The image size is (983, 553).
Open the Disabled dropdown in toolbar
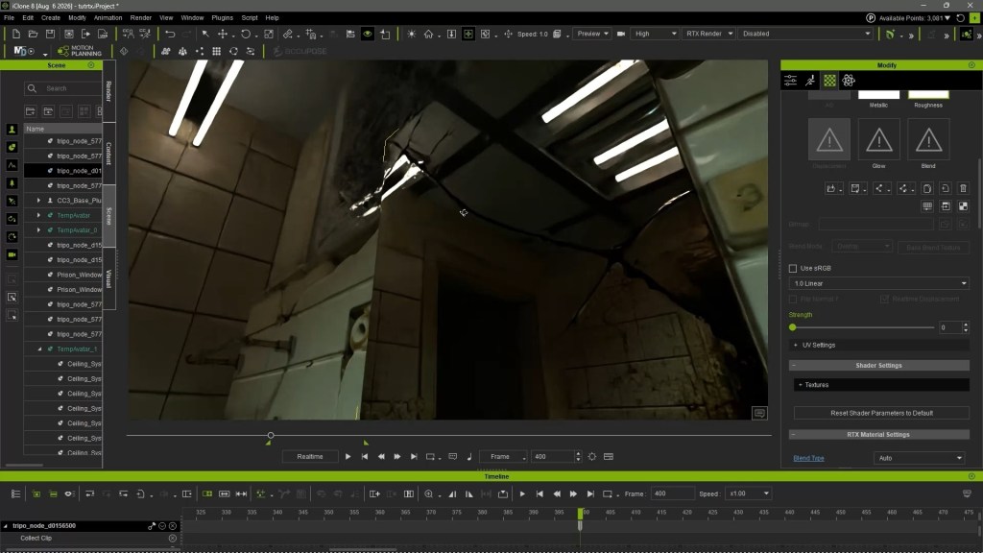pos(806,34)
